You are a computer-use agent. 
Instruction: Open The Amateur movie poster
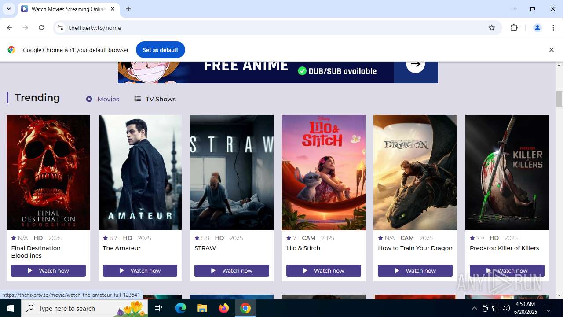pos(140,173)
